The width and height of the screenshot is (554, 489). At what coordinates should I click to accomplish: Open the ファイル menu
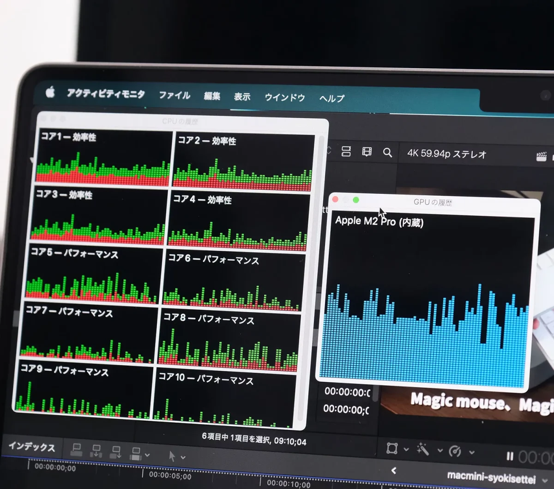(x=175, y=95)
